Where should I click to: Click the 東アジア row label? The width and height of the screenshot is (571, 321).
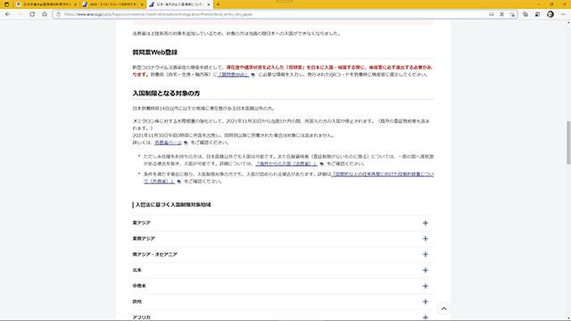tap(141, 223)
